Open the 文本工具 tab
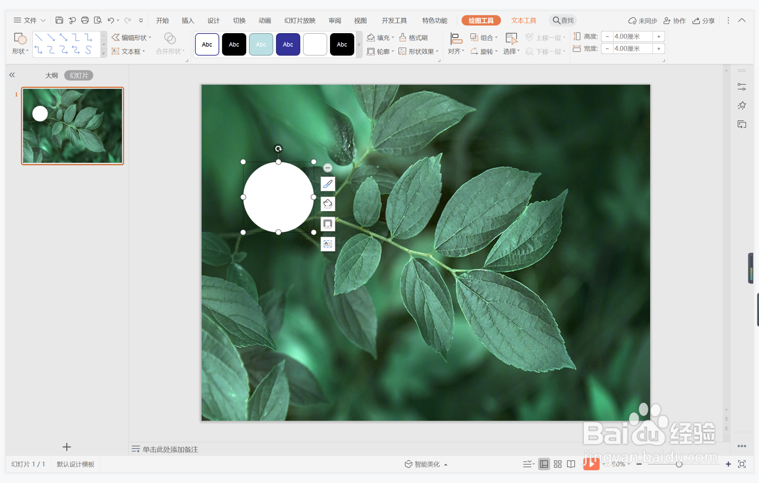Screen dimensions: 759x483 (x=523, y=21)
